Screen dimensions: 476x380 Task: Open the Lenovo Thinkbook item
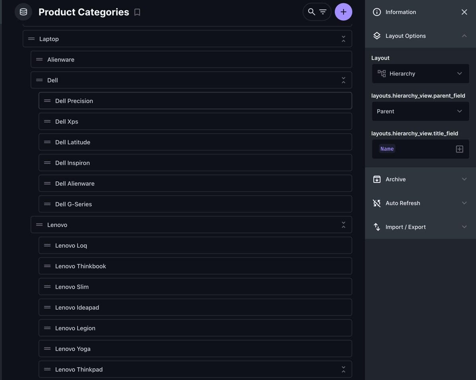[x=195, y=266]
